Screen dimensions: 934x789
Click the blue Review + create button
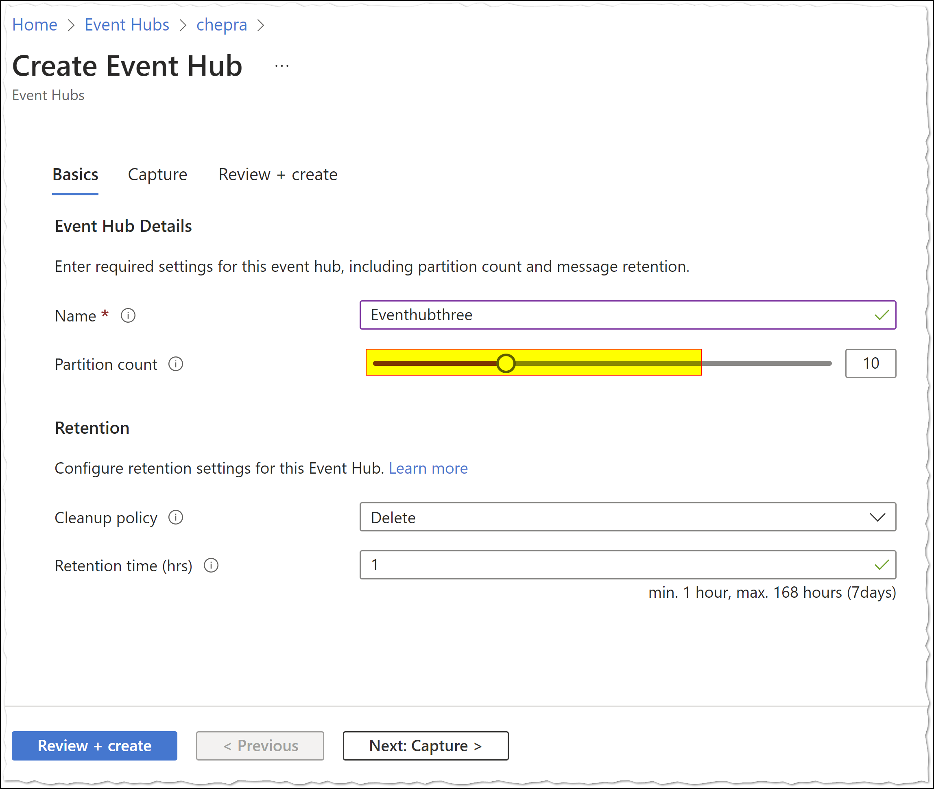(94, 745)
